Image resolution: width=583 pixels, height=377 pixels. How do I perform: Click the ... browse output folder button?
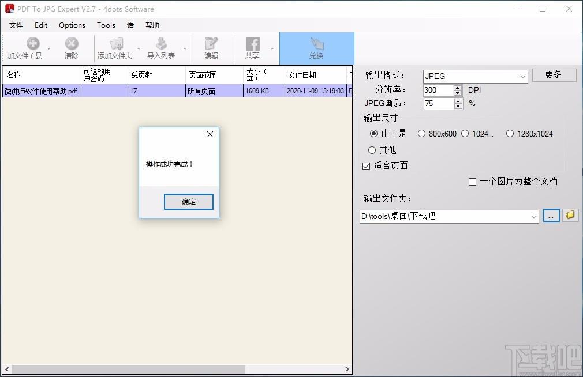551,216
